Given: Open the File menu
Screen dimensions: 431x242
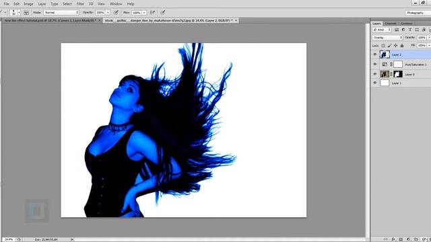Looking at the screenshot, I should click(6, 4).
